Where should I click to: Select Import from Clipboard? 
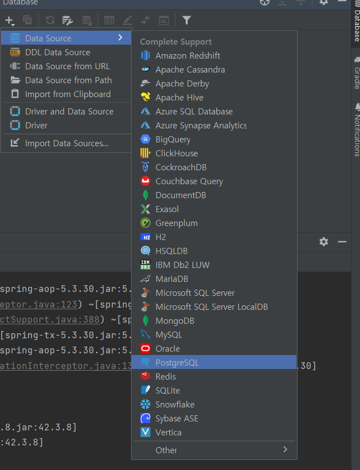(66, 94)
